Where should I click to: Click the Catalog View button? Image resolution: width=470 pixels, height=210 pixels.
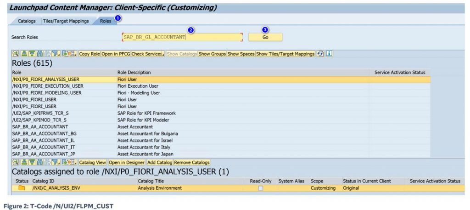coord(93,162)
